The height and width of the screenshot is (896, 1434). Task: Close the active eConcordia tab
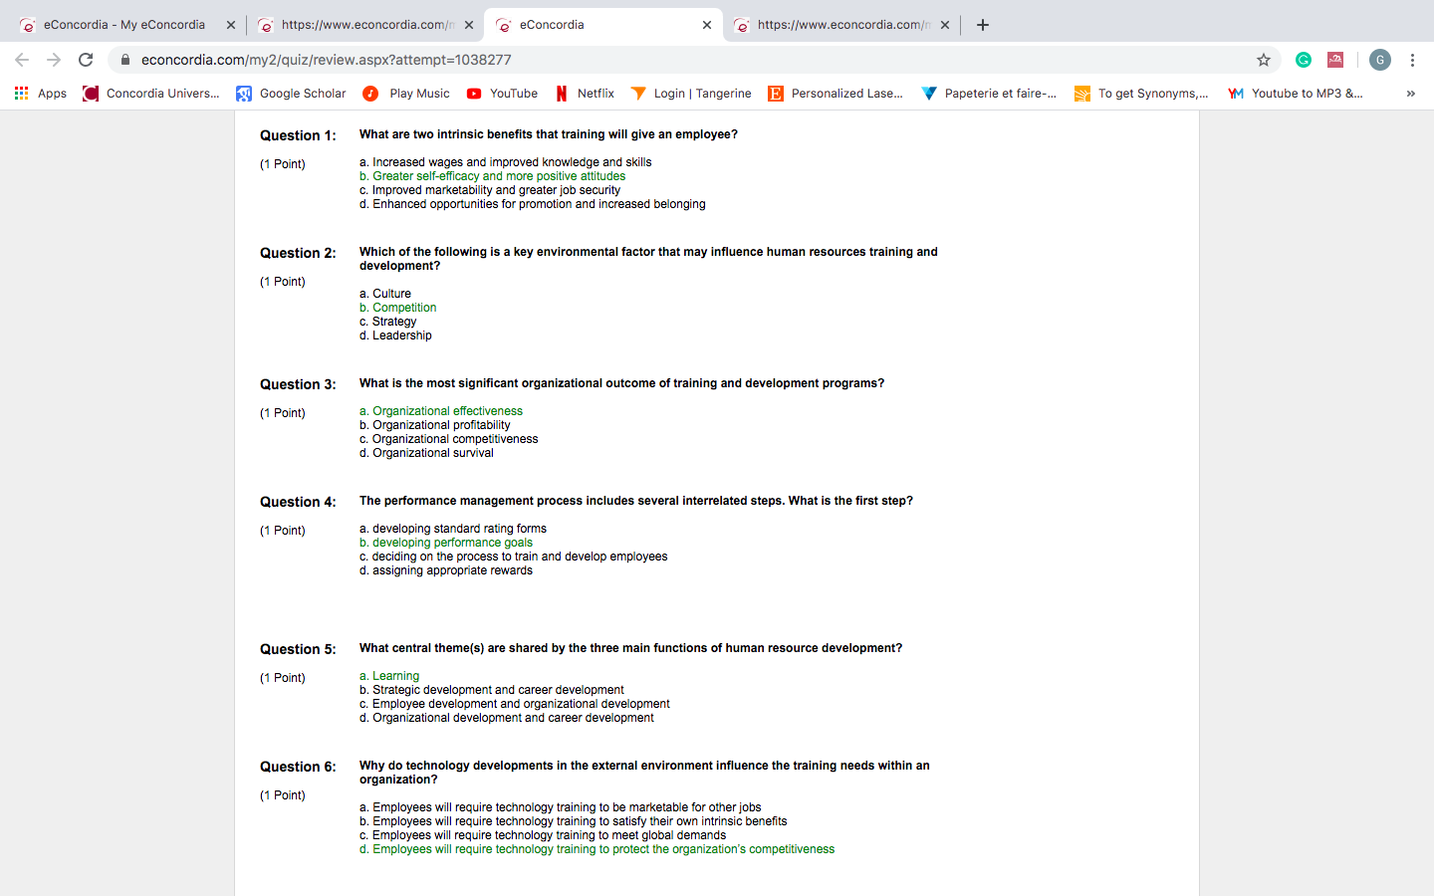pos(707,25)
